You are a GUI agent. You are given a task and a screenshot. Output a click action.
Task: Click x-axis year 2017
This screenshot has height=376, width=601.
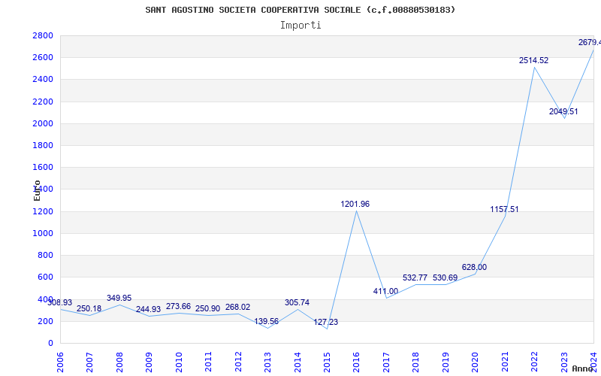coord(386,362)
